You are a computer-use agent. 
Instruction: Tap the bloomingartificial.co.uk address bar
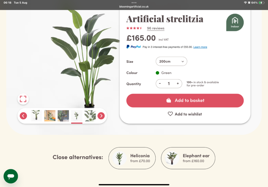tap(134, 6)
